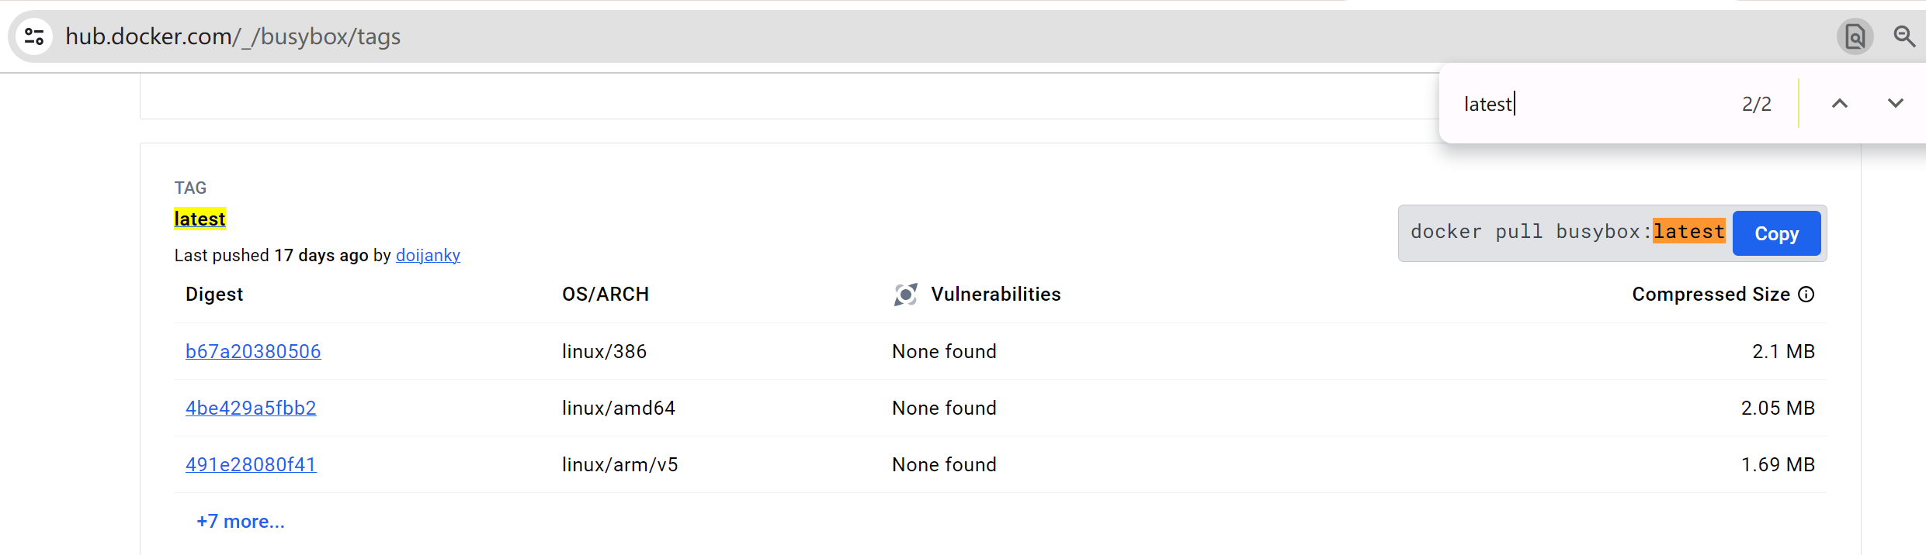Viewport: 1926px width, 555px height.
Task: Click the Compressed Size info icon
Action: (1806, 295)
